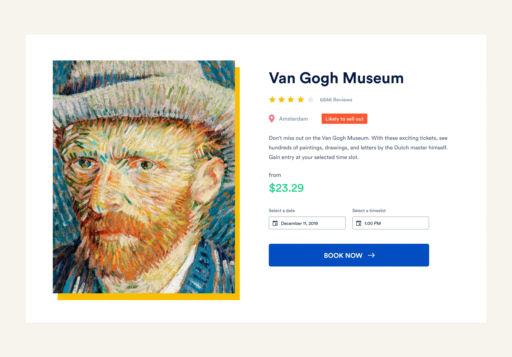This screenshot has width=512, height=357.
Task: Open the December 11, 2019 date picker
Action: point(307,223)
